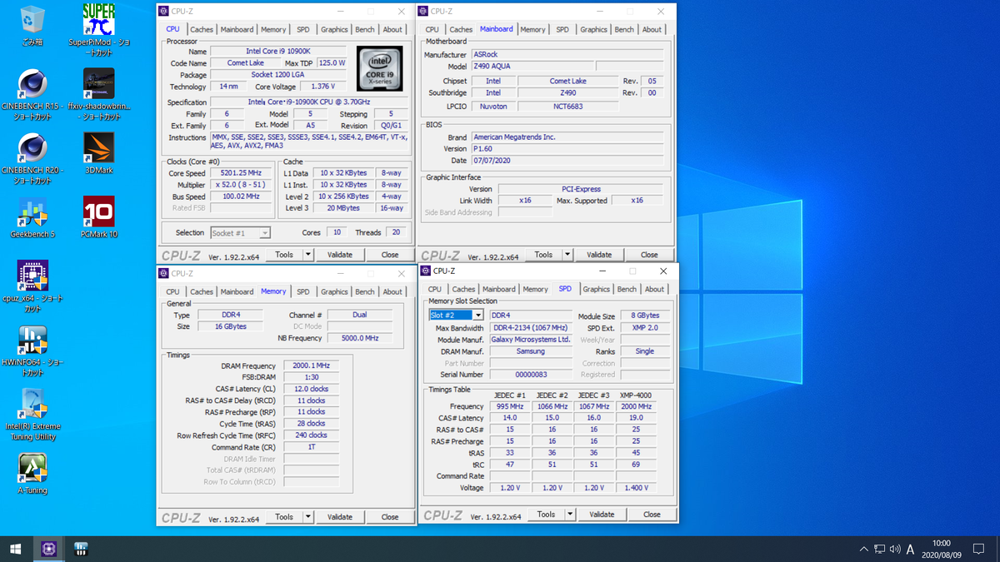Image resolution: width=1000 pixels, height=562 pixels.
Task: Click Tools button in the SPD window
Action: (x=546, y=515)
